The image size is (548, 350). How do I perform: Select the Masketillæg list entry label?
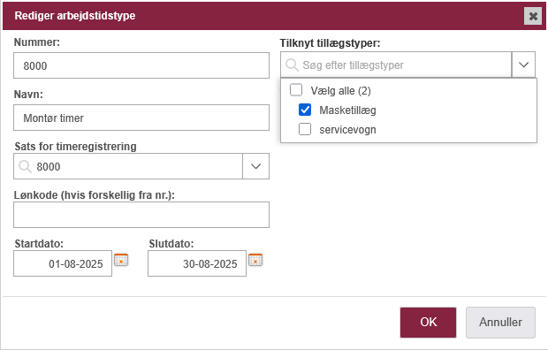[x=347, y=110]
